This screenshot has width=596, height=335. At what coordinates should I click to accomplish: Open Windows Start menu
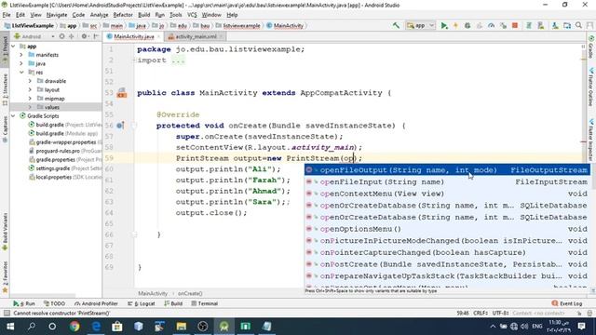click(10, 327)
